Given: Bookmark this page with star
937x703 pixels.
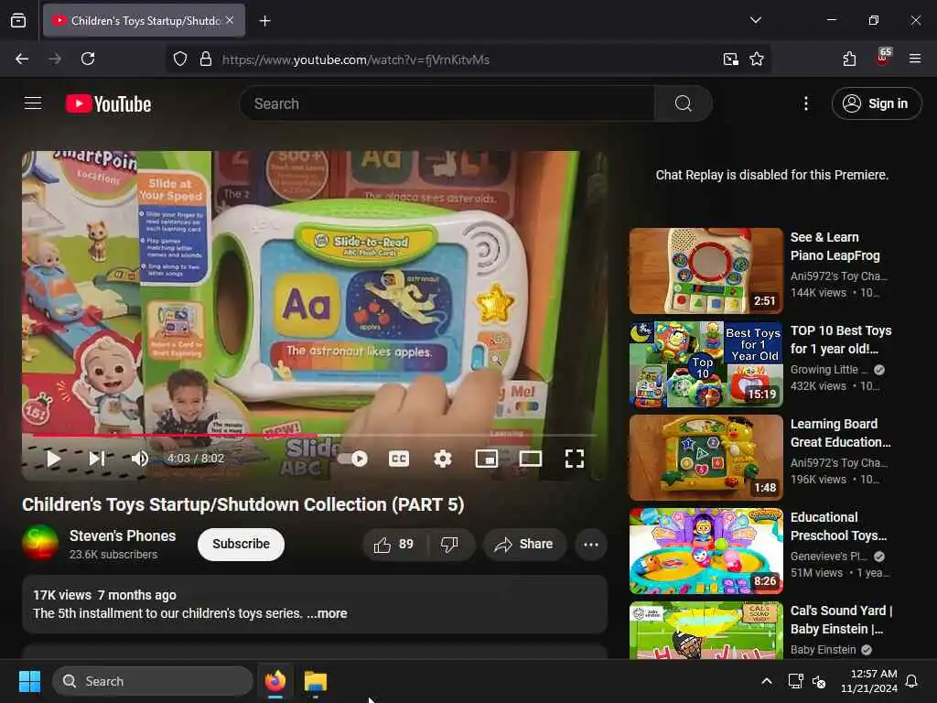Looking at the screenshot, I should 757,59.
